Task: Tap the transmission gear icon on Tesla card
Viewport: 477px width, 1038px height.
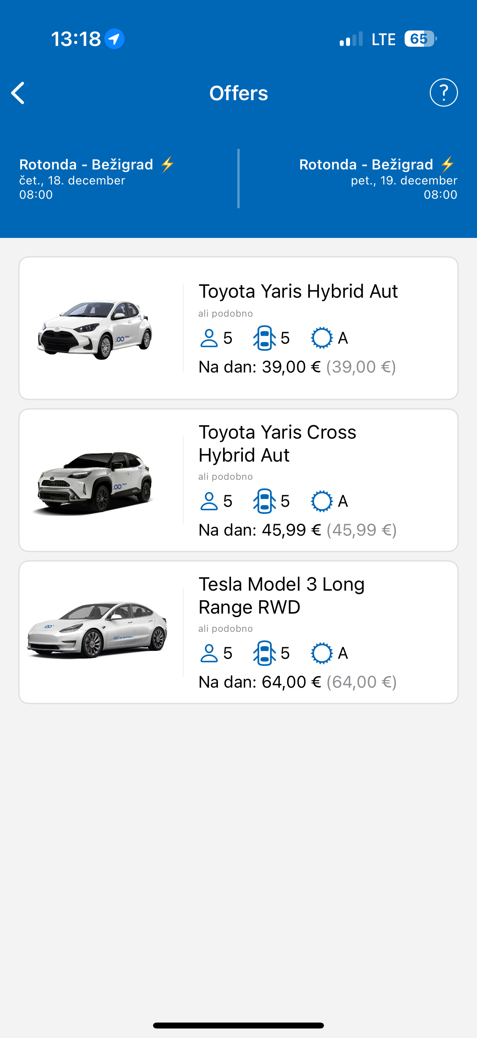Action: coord(322,653)
